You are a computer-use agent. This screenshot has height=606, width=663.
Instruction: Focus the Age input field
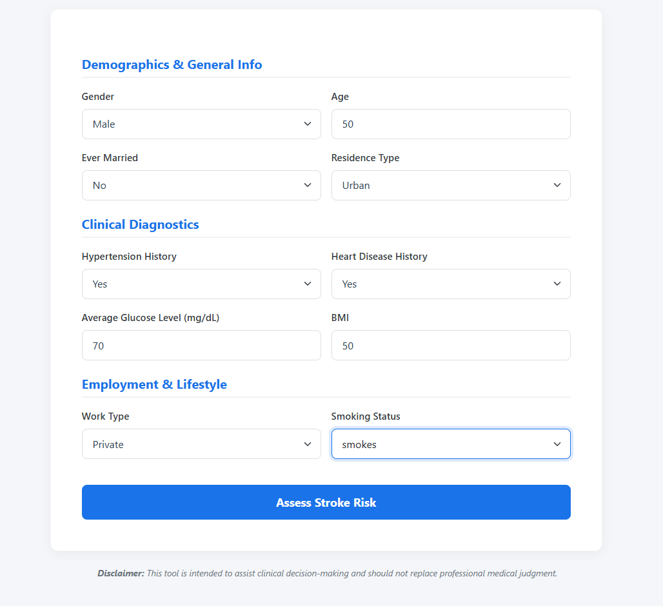pyautogui.click(x=451, y=124)
